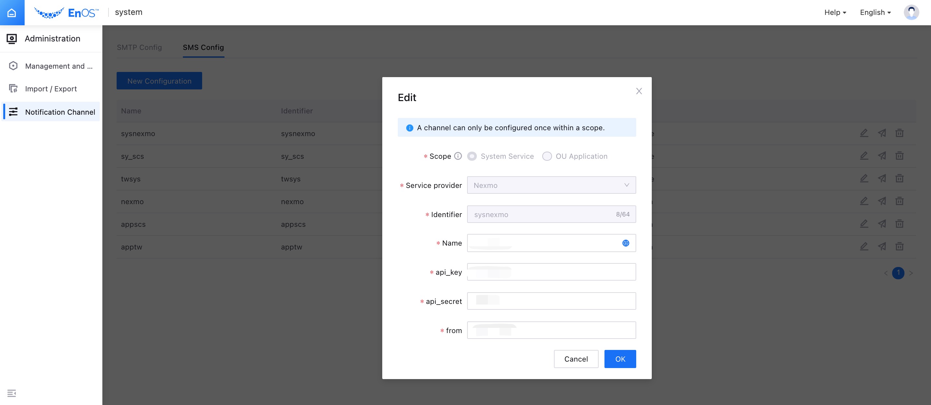Click the Scope info icon
931x405 pixels.
coord(458,156)
